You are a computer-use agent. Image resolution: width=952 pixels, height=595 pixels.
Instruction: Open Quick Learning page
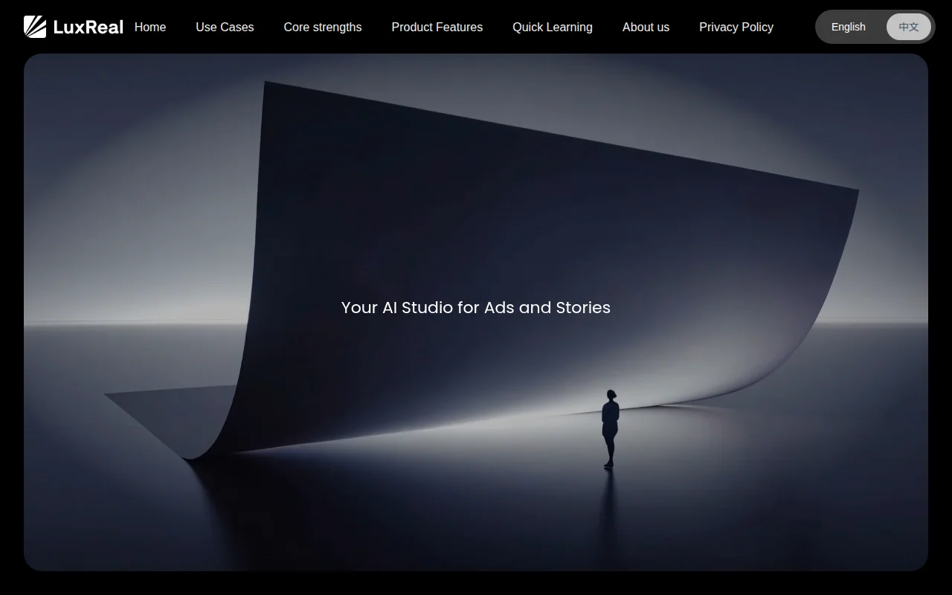pos(553,27)
